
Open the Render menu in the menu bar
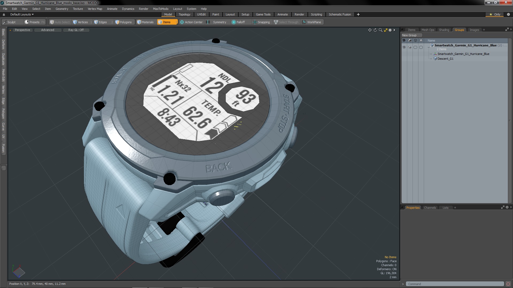coord(143,9)
